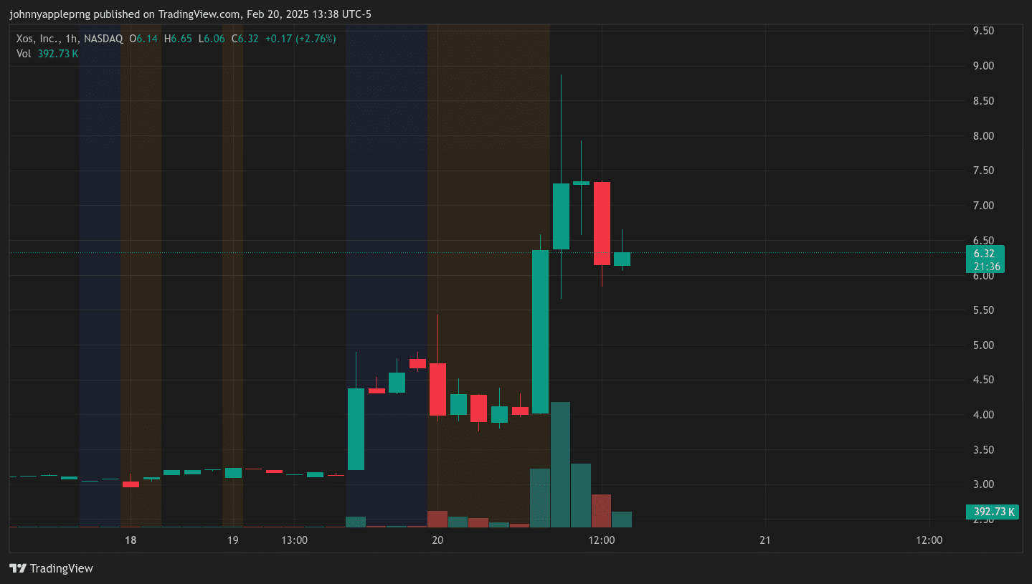
Task: Click the 9.50 price axis label
Action: 983,31
